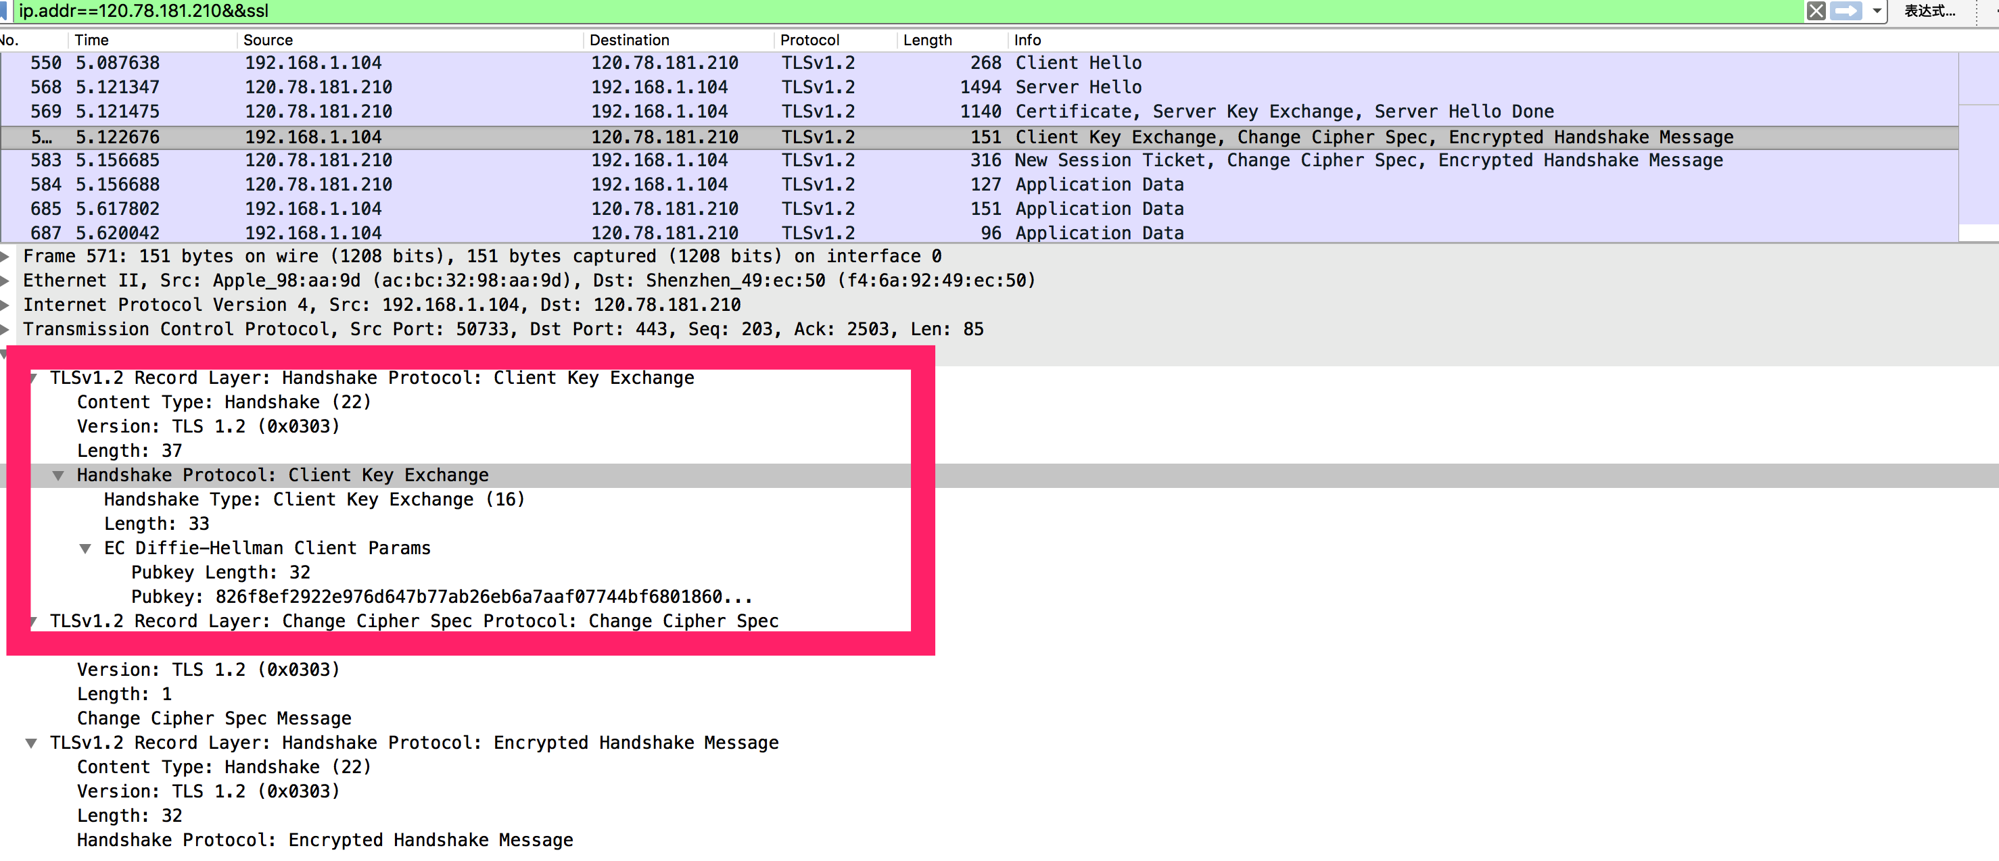Image resolution: width=1999 pixels, height=861 pixels.
Task: Select packet 583 New Session Ticket
Action: [x=543, y=159]
